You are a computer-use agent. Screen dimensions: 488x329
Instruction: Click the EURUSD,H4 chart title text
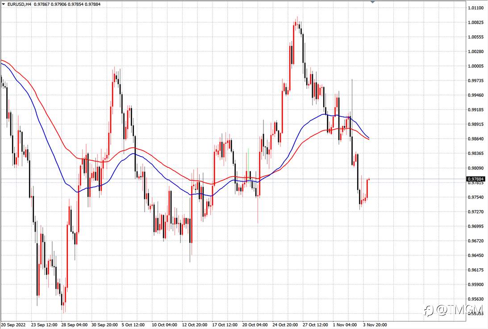point(19,4)
